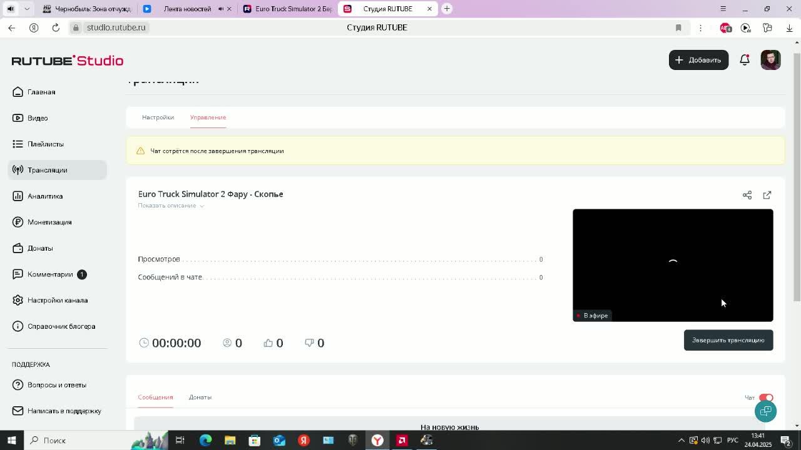Image resolution: width=801 pixels, height=450 pixels.
Task: Open the stream in a new window icon
Action: click(767, 195)
